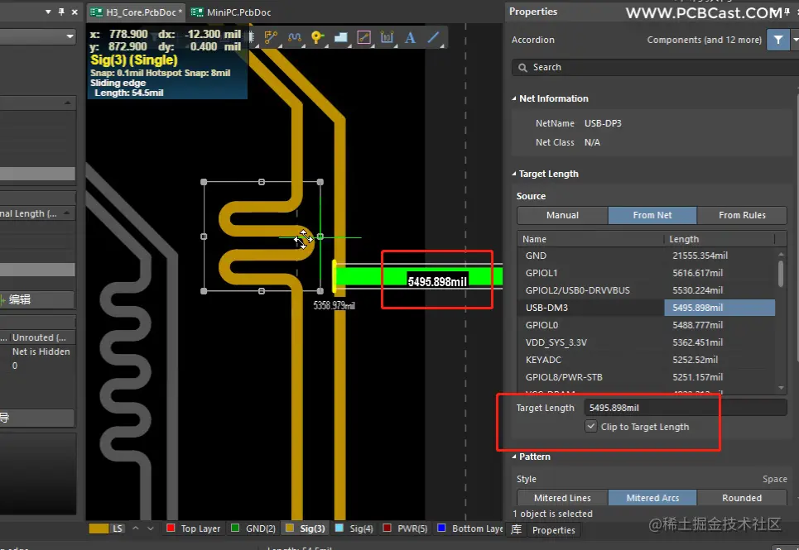Click the Properties panel filter icon
799x550 pixels.
click(x=777, y=40)
